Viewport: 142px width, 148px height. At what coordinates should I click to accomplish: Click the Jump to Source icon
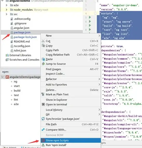tap(43, 64)
